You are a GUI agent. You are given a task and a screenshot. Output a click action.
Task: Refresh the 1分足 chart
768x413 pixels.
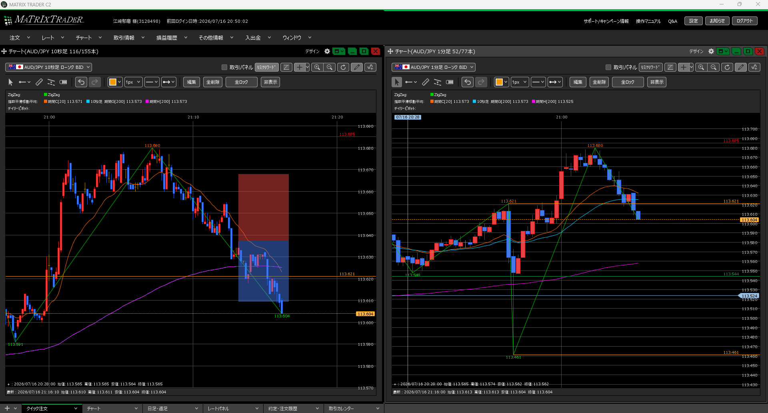(x=727, y=67)
